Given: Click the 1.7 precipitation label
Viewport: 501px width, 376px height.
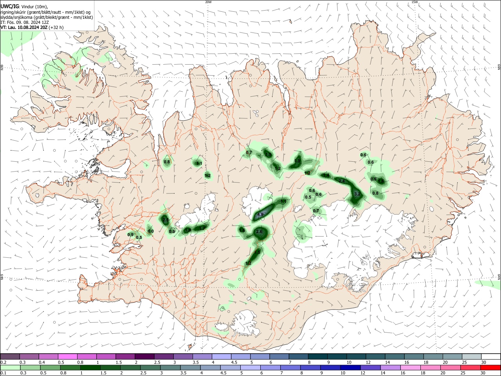Looking at the screenshot, I should pos(202,228).
